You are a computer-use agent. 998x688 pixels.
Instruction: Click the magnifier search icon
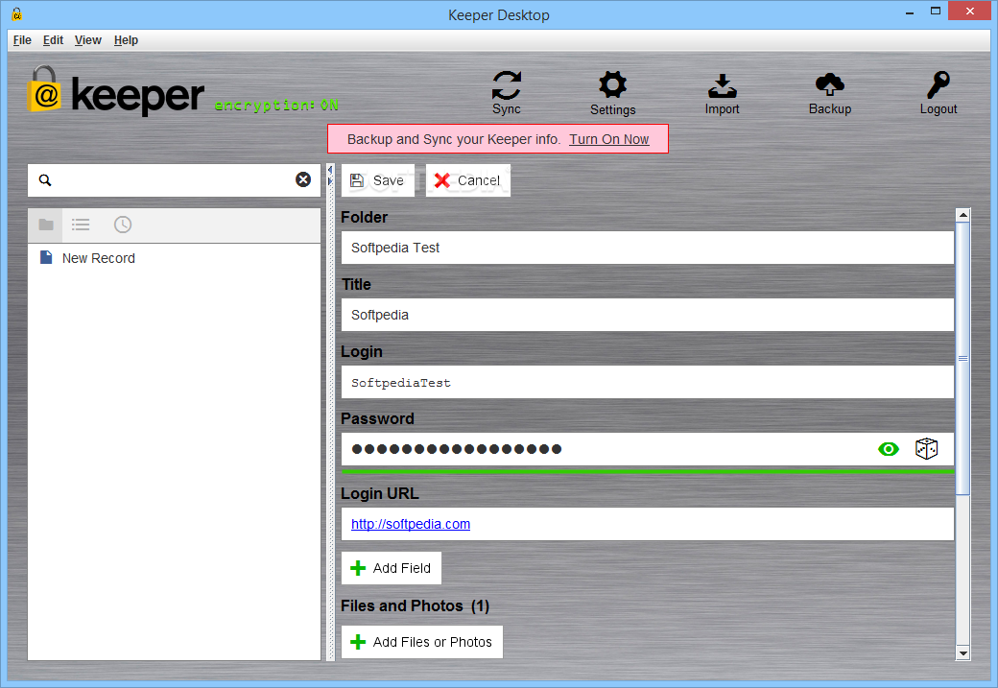[x=44, y=180]
